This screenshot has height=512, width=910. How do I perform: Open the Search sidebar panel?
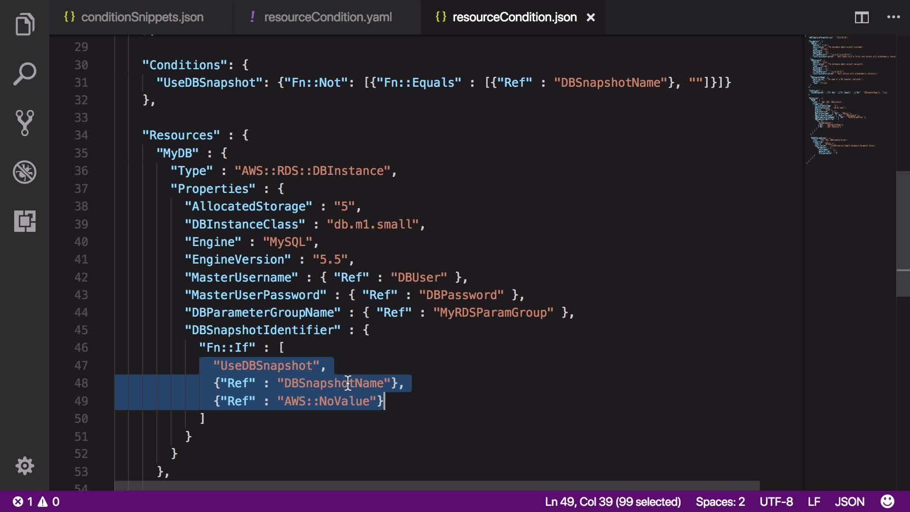25,74
